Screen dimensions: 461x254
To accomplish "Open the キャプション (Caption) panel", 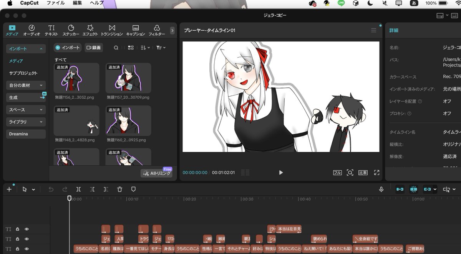I will pyautogui.click(x=135, y=30).
